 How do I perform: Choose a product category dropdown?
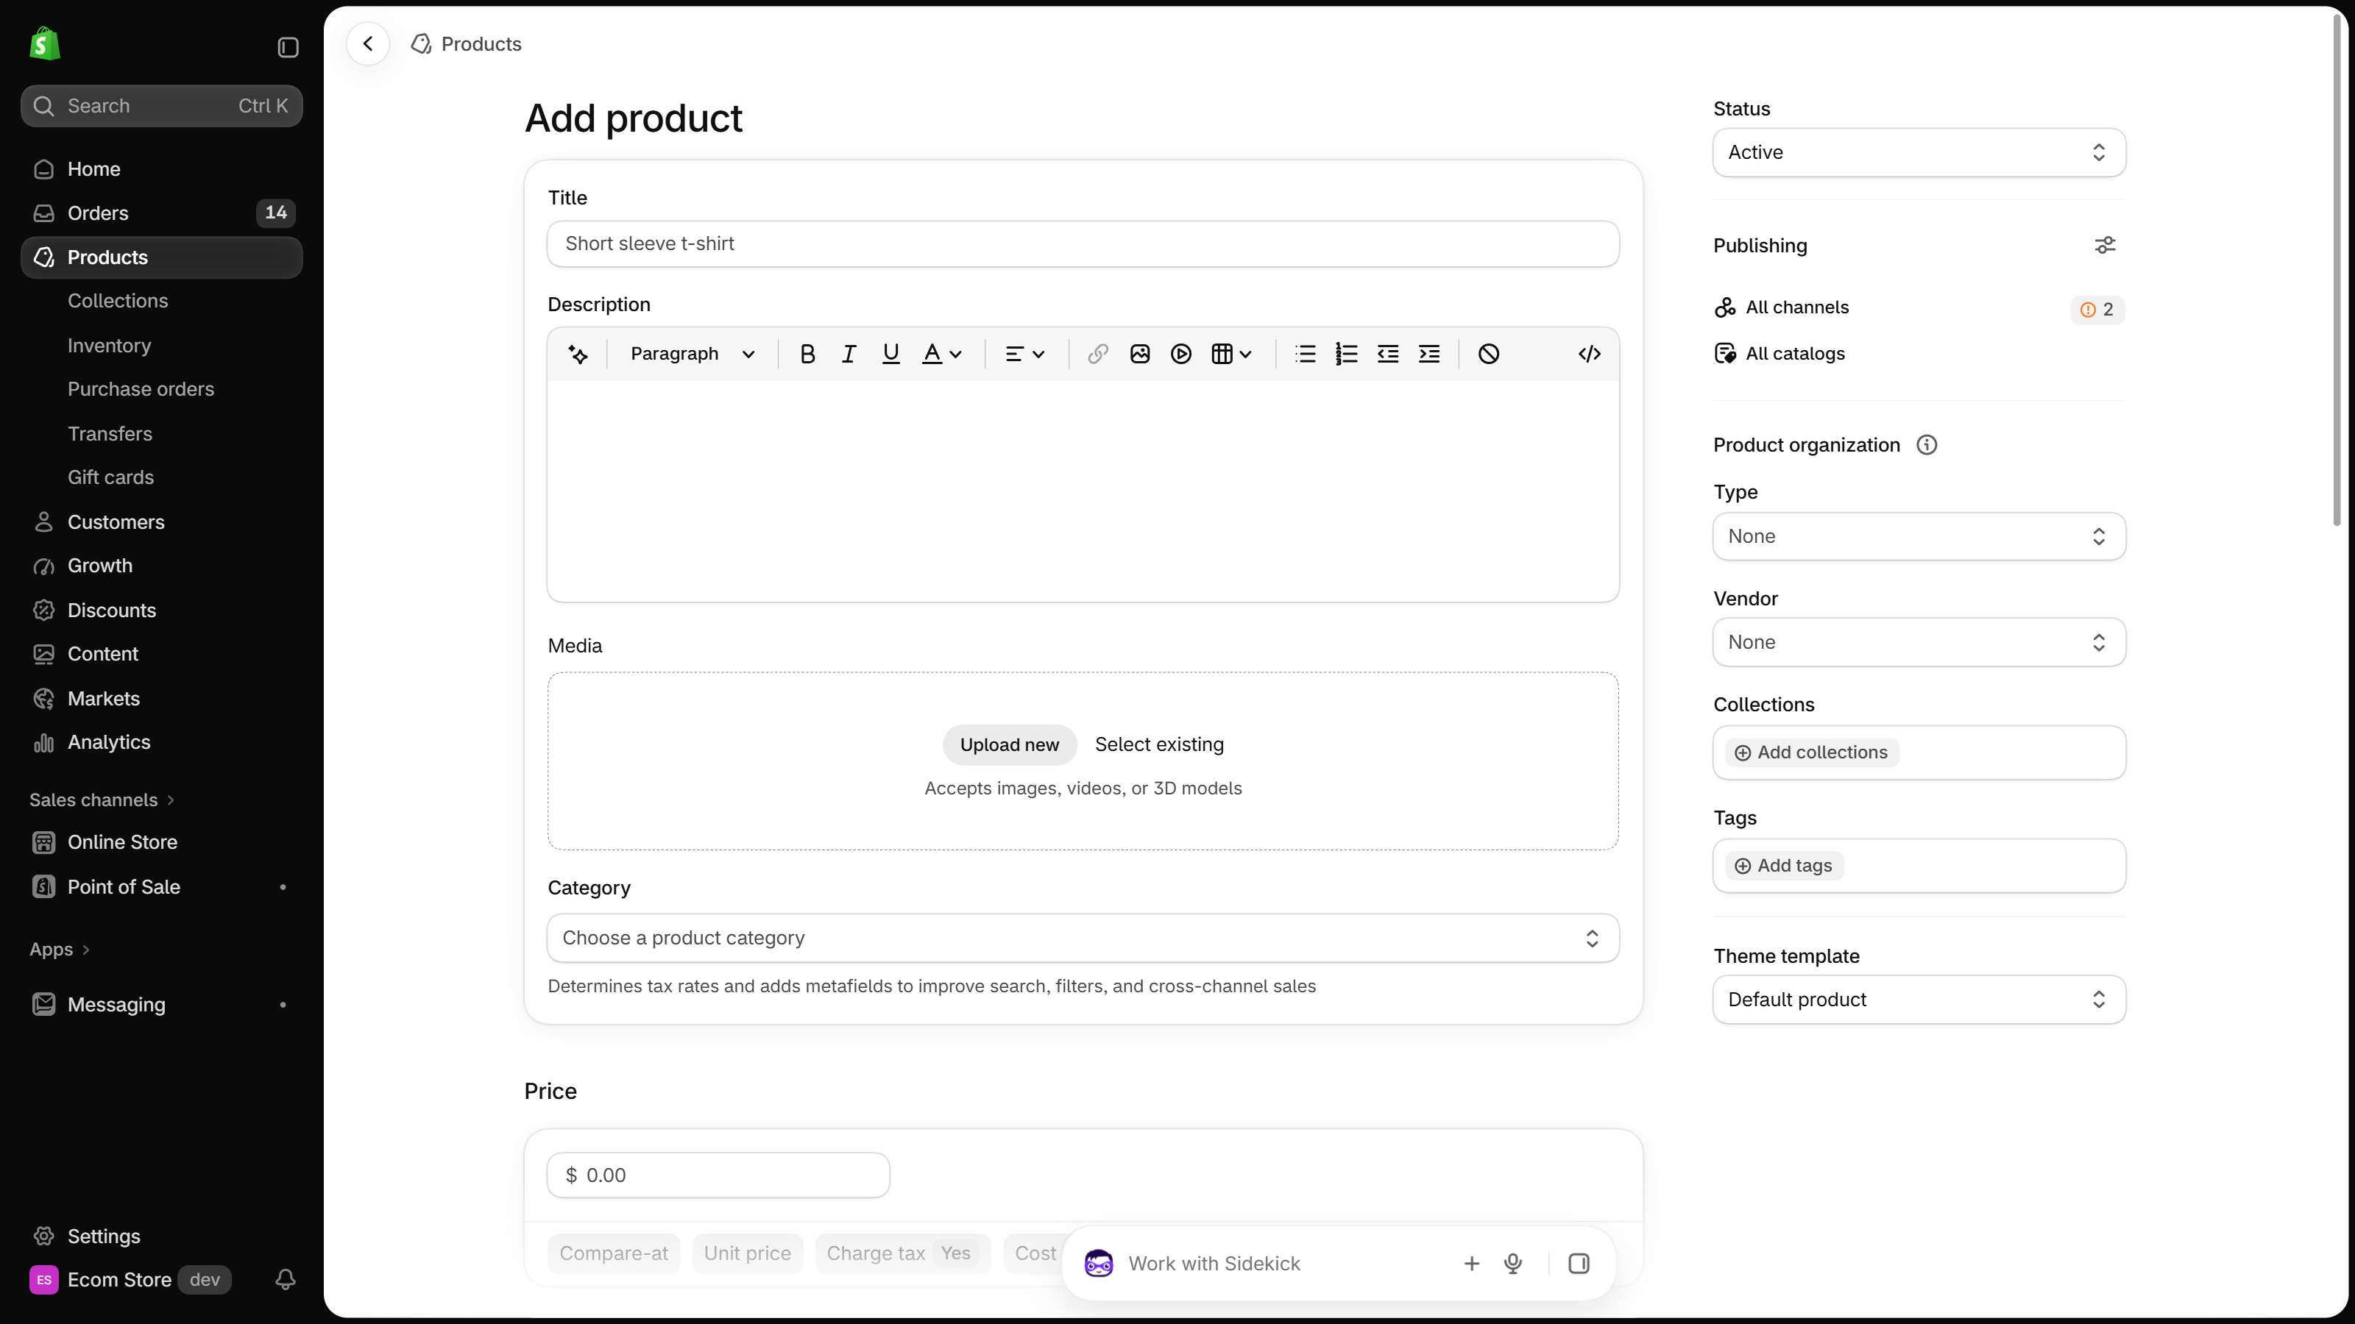tap(1083, 939)
